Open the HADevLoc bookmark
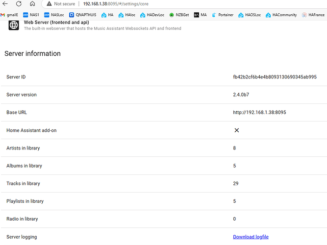This screenshot has width=327, height=245. coord(152,15)
